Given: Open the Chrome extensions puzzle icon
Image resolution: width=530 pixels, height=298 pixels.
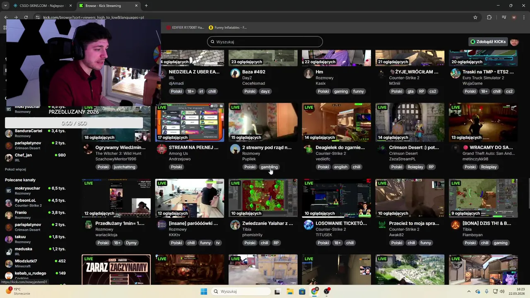Looking at the screenshot, I should click(x=489, y=17).
